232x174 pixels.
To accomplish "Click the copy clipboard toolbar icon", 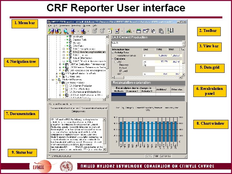I will [153, 31].
